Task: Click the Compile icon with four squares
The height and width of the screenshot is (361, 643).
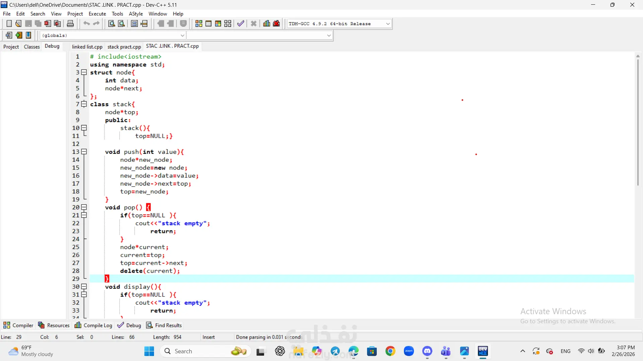Action: coord(199,23)
